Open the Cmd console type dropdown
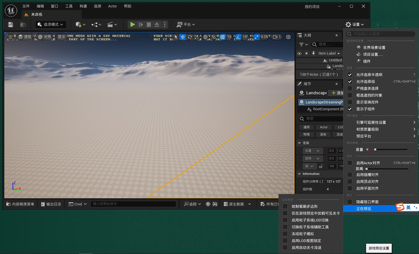This screenshot has width=419, height=254. point(78,204)
